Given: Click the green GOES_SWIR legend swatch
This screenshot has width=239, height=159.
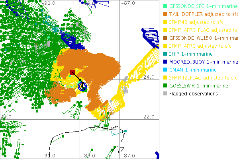Looking at the screenshot, I should [165, 86].
